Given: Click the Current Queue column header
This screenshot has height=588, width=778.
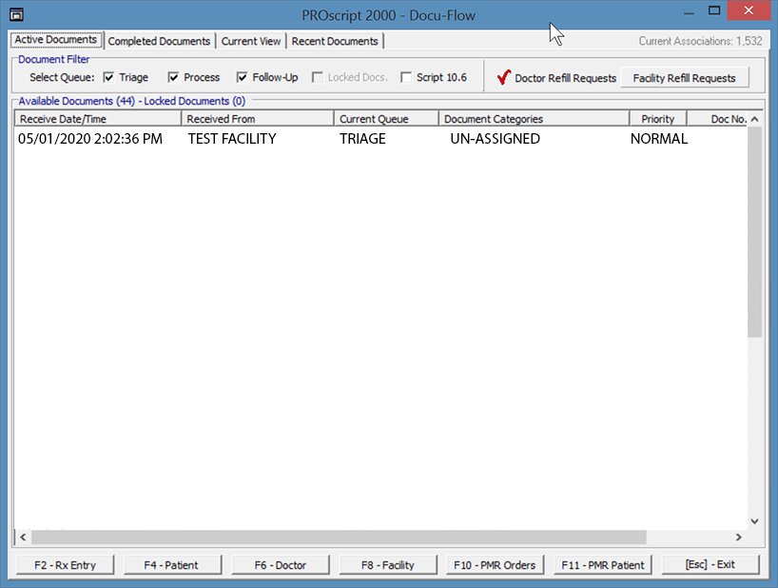Looking at the screenshot, I should pos(386,119).
